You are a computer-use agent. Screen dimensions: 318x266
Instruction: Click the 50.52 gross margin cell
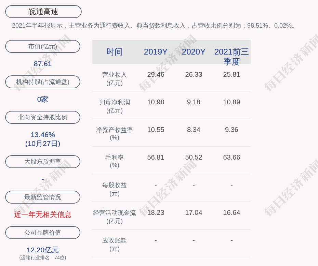coord(194,157)
